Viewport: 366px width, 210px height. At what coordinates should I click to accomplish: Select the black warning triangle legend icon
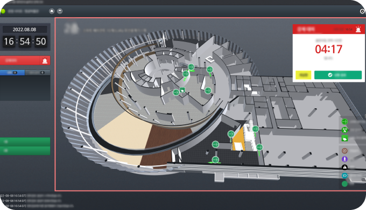pos(344,167)
